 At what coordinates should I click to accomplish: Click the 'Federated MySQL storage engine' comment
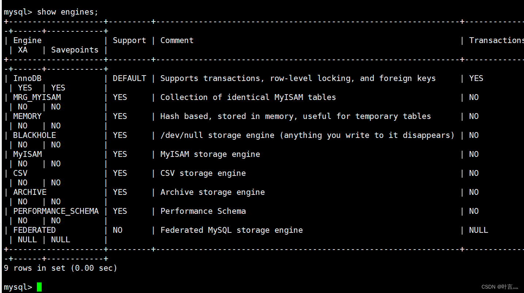click(232, 230)
